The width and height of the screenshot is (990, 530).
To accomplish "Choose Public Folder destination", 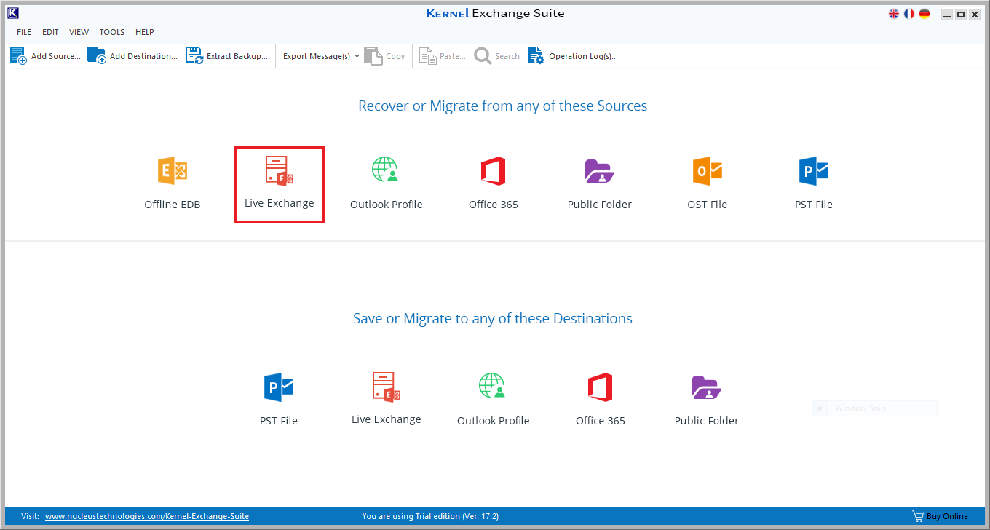I will (706, 399).
